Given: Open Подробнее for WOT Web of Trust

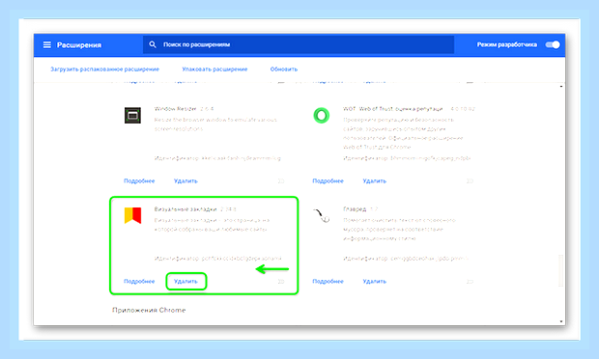Looking at the screenshot, I should (x=328, y=180).
